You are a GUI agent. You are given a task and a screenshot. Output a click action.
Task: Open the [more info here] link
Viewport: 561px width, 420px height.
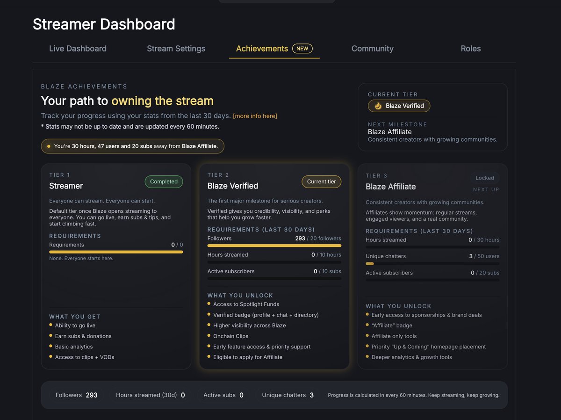[255, 116]
